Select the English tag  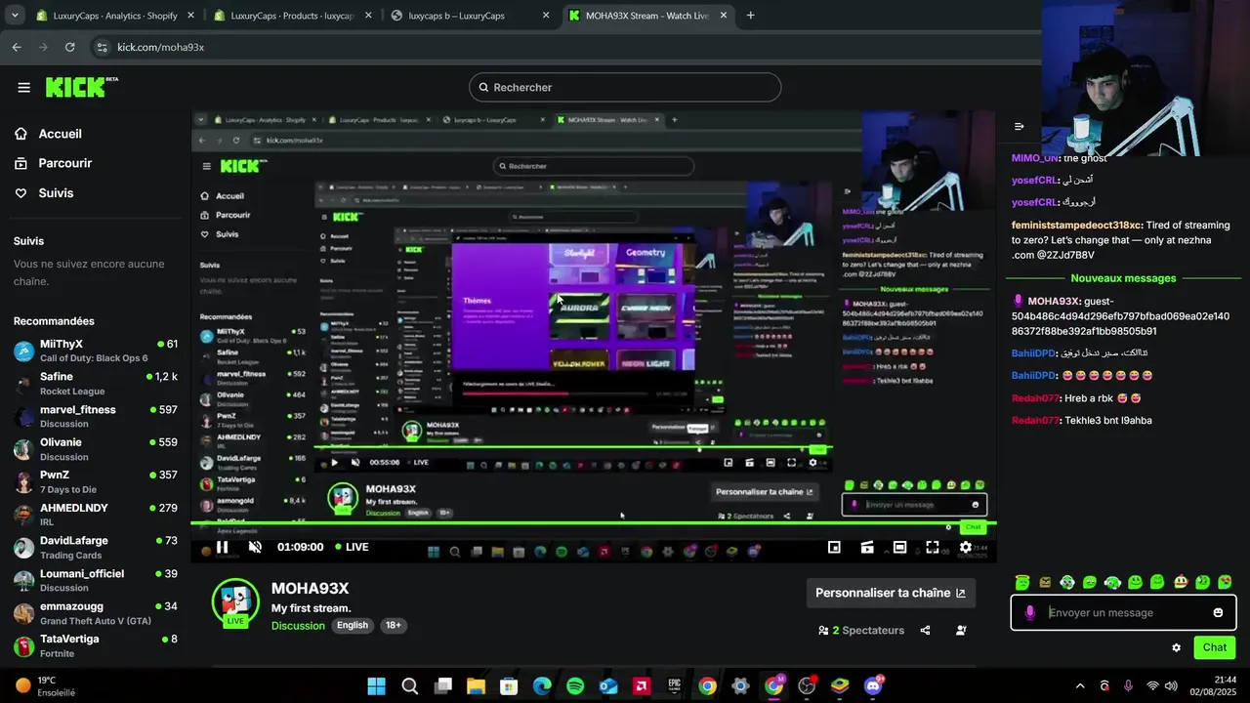pos(353,626)
